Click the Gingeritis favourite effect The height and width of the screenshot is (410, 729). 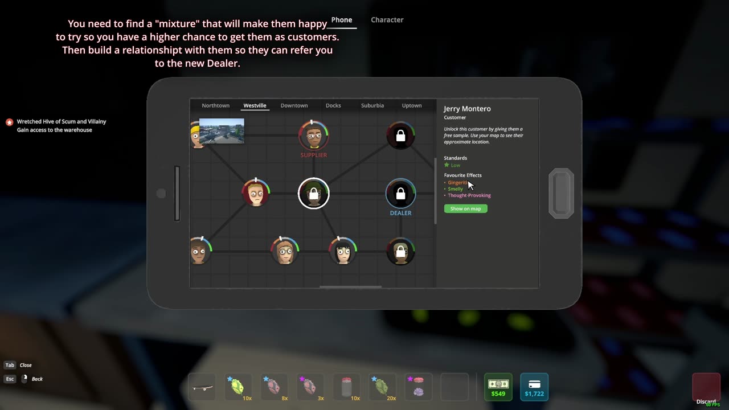click(457, 183)
